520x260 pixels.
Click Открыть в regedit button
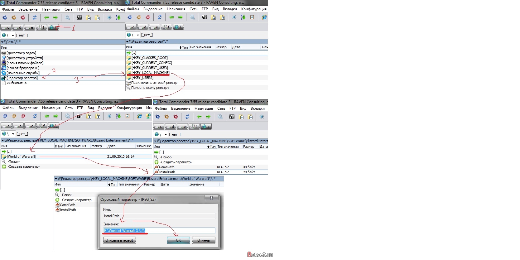click(x=119, y=240)
